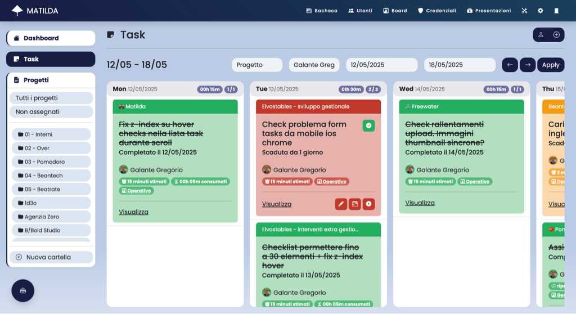The image size is (576, 314).
Task: Open the 04 - Beantech folder
Action: (51, 176)
